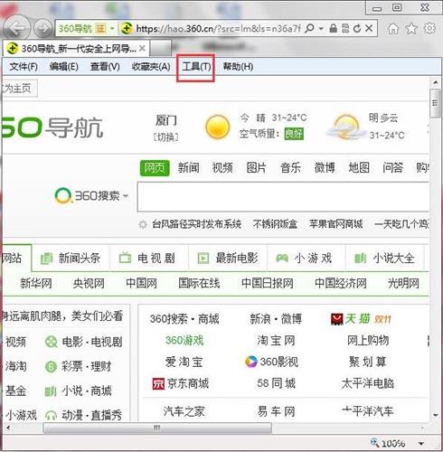Open the 淘 宝 网 link
This screenshot has width=443, height=452.
[276, 341]
